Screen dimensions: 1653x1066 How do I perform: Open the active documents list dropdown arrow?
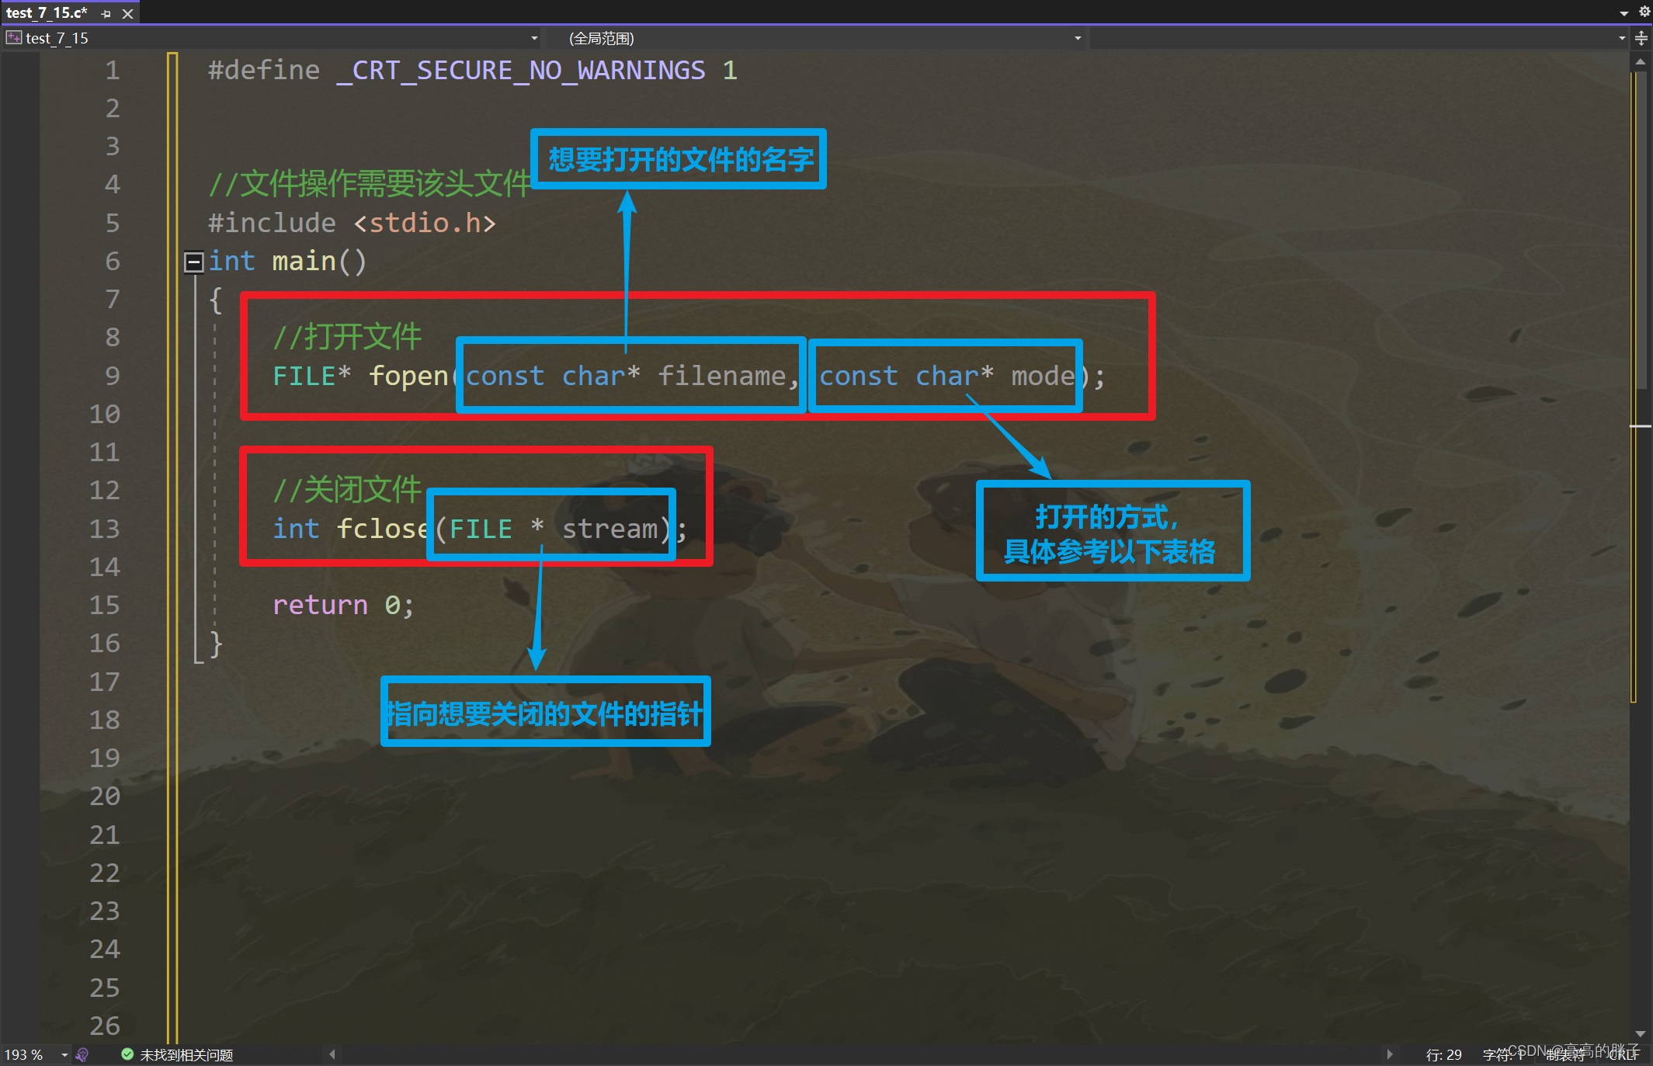(1624, 13)
